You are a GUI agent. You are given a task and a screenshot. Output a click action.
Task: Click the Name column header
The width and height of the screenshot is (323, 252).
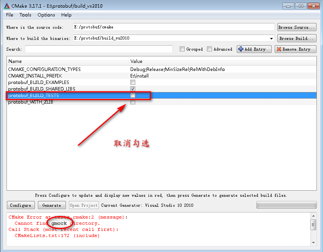point(68,61)
